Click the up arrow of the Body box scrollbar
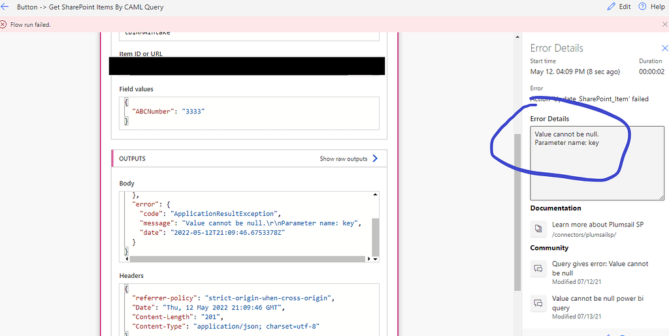The height and width of the screenshot is (336, 669). [375, 195]
